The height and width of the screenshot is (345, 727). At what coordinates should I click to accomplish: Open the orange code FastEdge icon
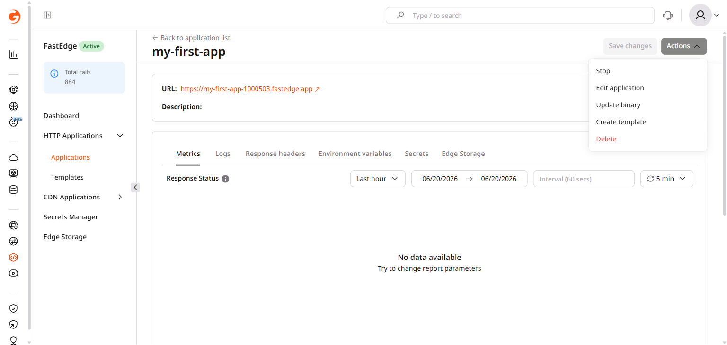click(13, 258)
